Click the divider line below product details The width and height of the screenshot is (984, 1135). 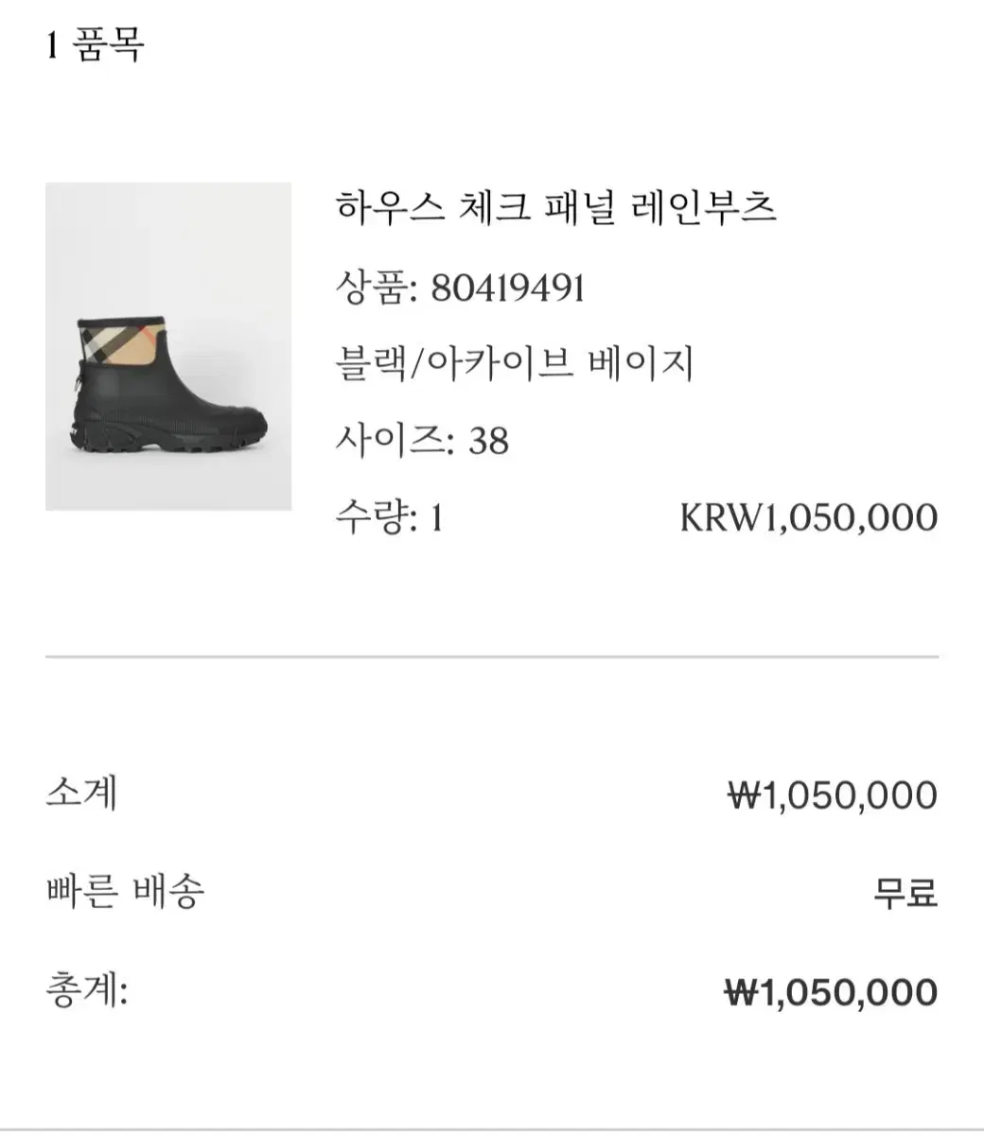[x=492, y=655]
